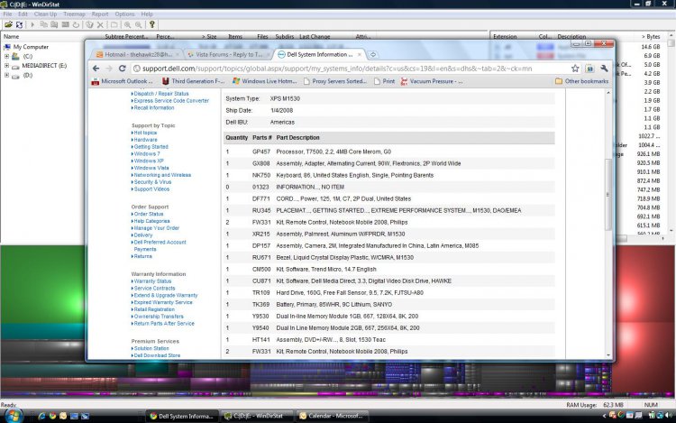Click the WinDirStat taskbar button
This screenshot has height=423, width=676.
[x=258, y=416]
